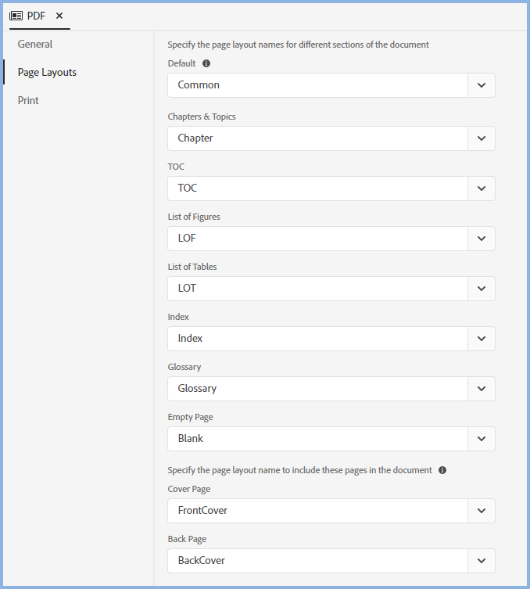Open the TOC layout dropdown arrow

click(x=482, y=189)
